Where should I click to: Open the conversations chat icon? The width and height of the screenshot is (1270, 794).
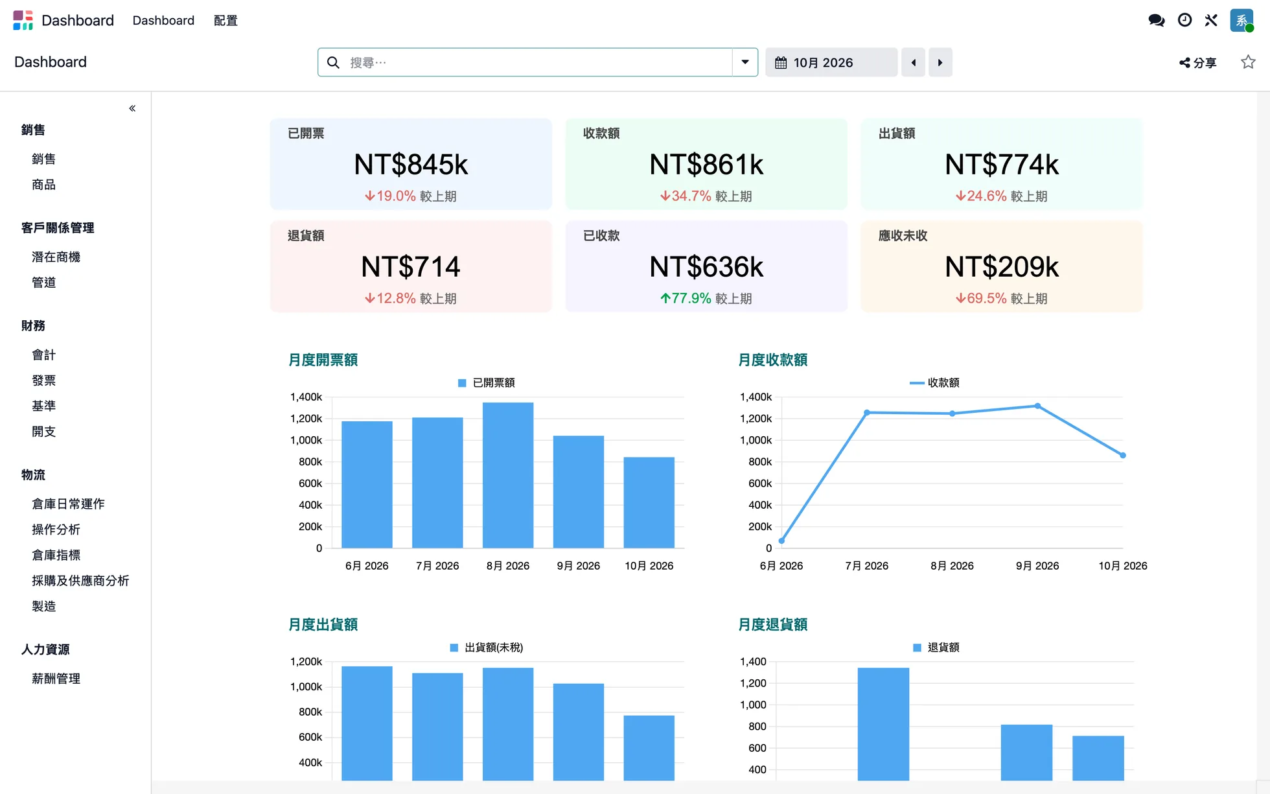(x=1157, y=20)
